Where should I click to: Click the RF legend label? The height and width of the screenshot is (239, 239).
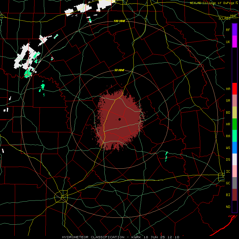click(x=228, y=30)
